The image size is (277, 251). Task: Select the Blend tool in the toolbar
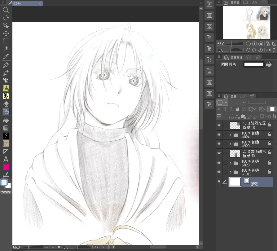(6, 112)
